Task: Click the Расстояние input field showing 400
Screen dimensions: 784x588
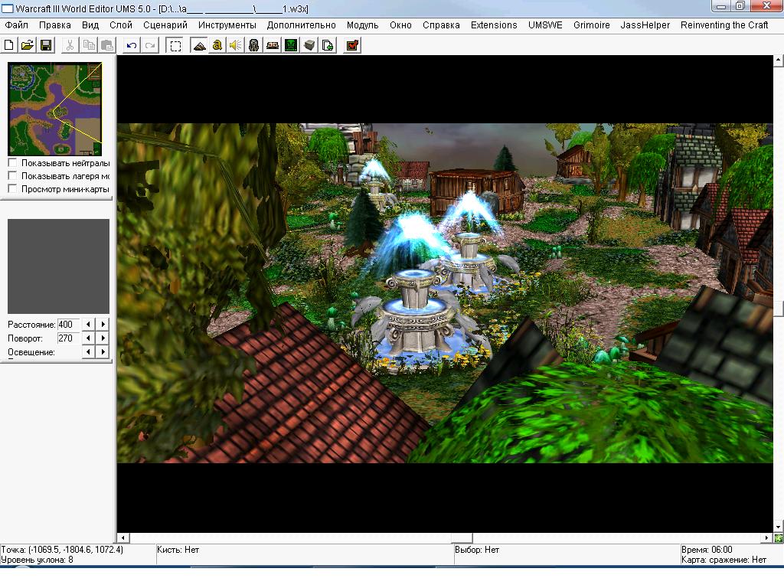Action: point(68,324)
